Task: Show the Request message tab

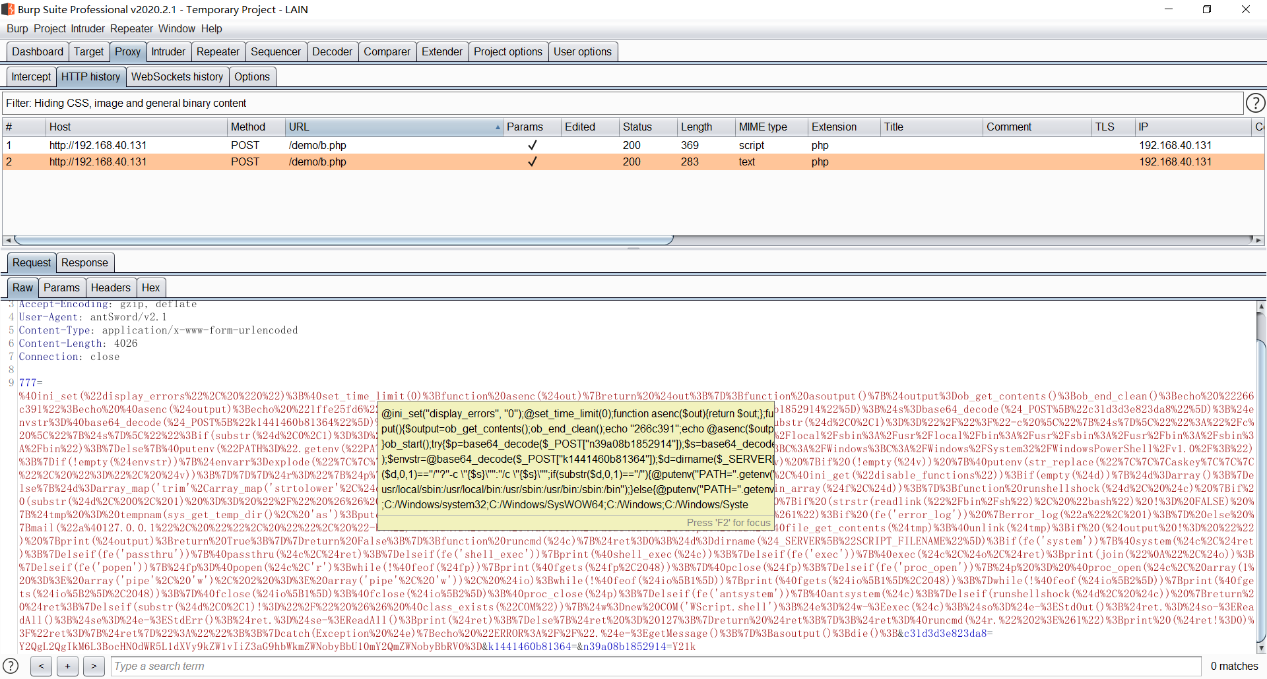Action: pyautogui.click(x=32, y=262)
